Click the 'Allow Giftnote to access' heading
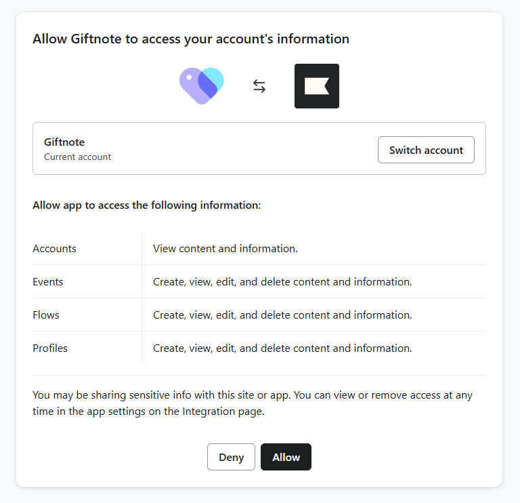This screenshot has height=503, width=520. coord(191,39)
